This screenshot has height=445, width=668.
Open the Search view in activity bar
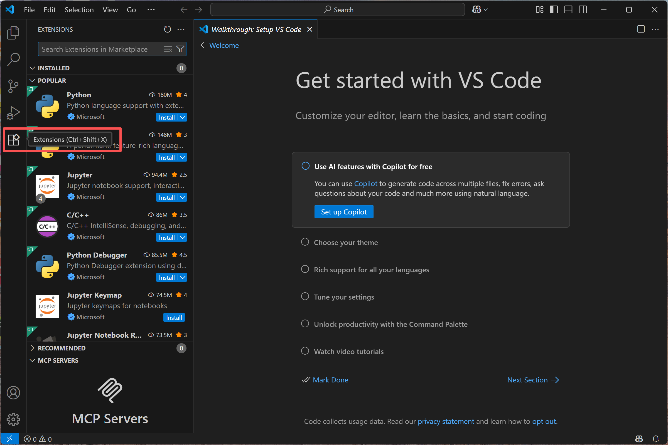coord(13,59)
